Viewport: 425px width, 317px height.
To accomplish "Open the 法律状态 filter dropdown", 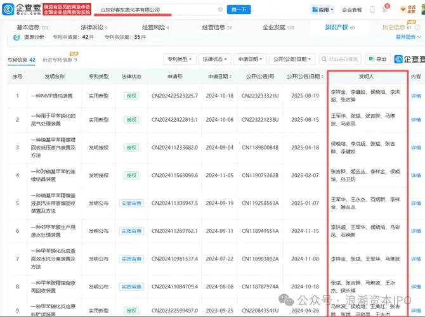I will click(x=214, y=59).
